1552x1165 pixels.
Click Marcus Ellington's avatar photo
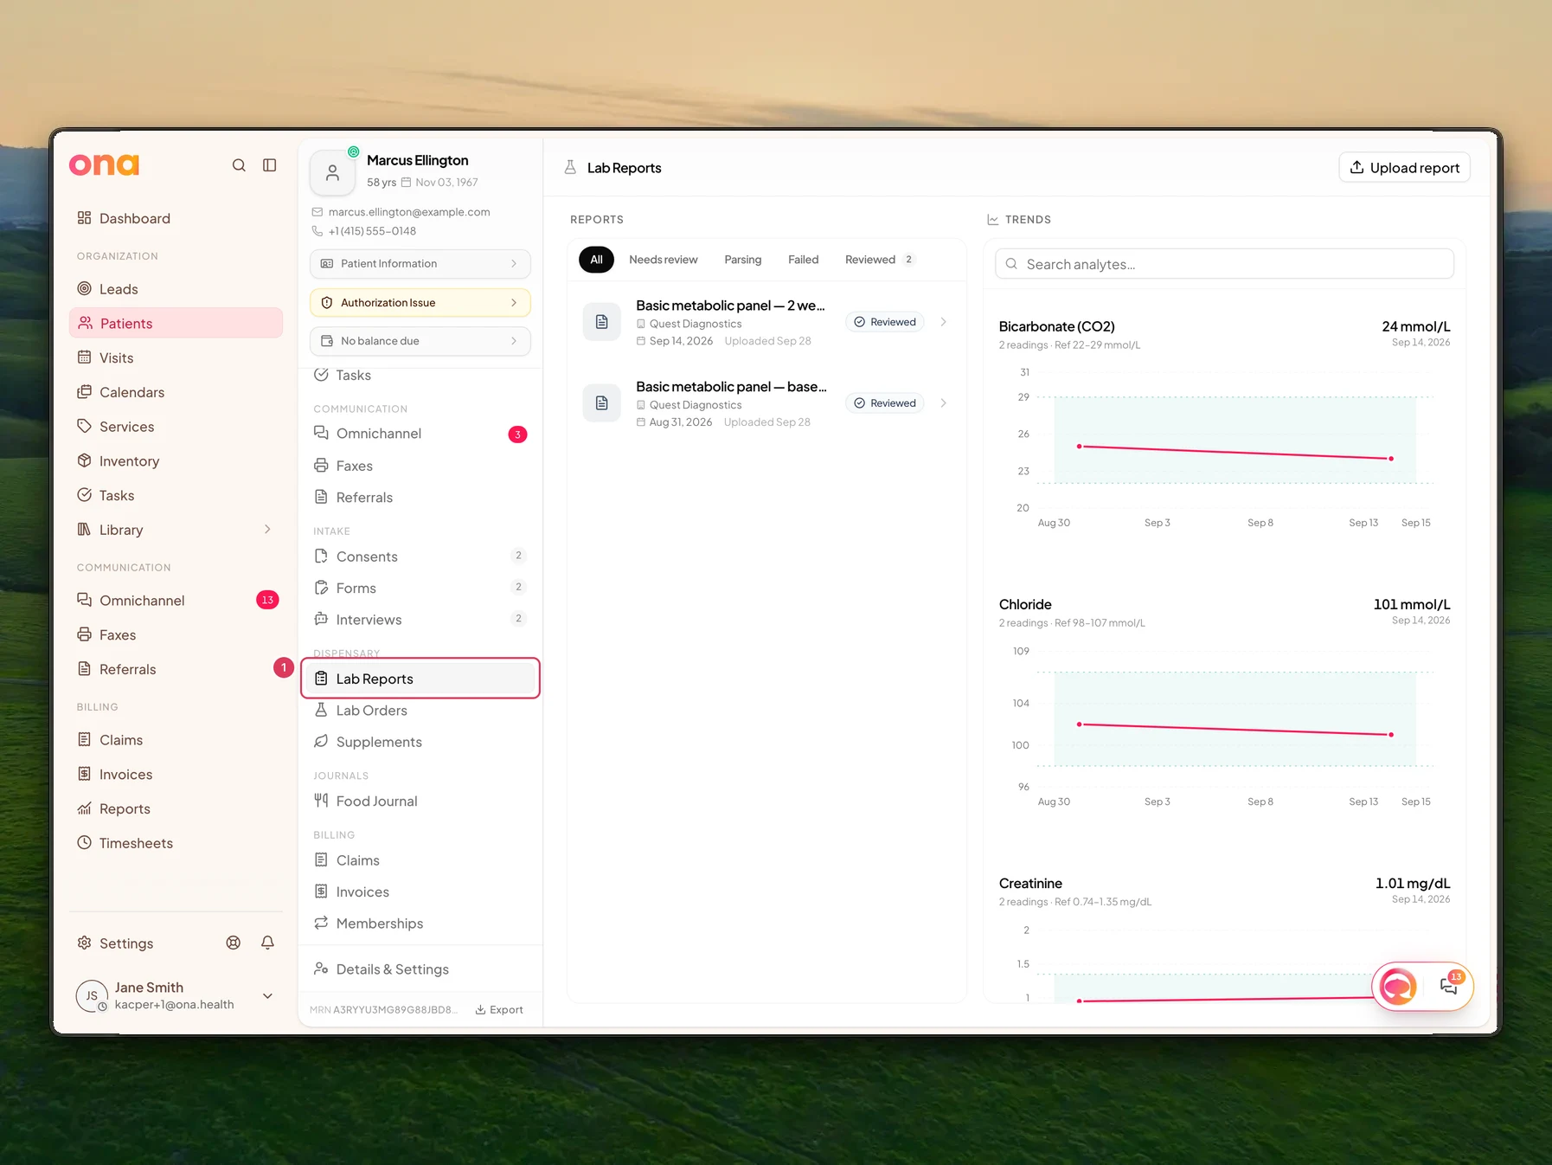pyautogui.click(x=332, y=173)
